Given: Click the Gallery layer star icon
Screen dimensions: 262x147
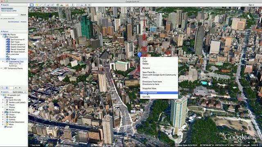Looking at the screenshot, I should 7,120.
